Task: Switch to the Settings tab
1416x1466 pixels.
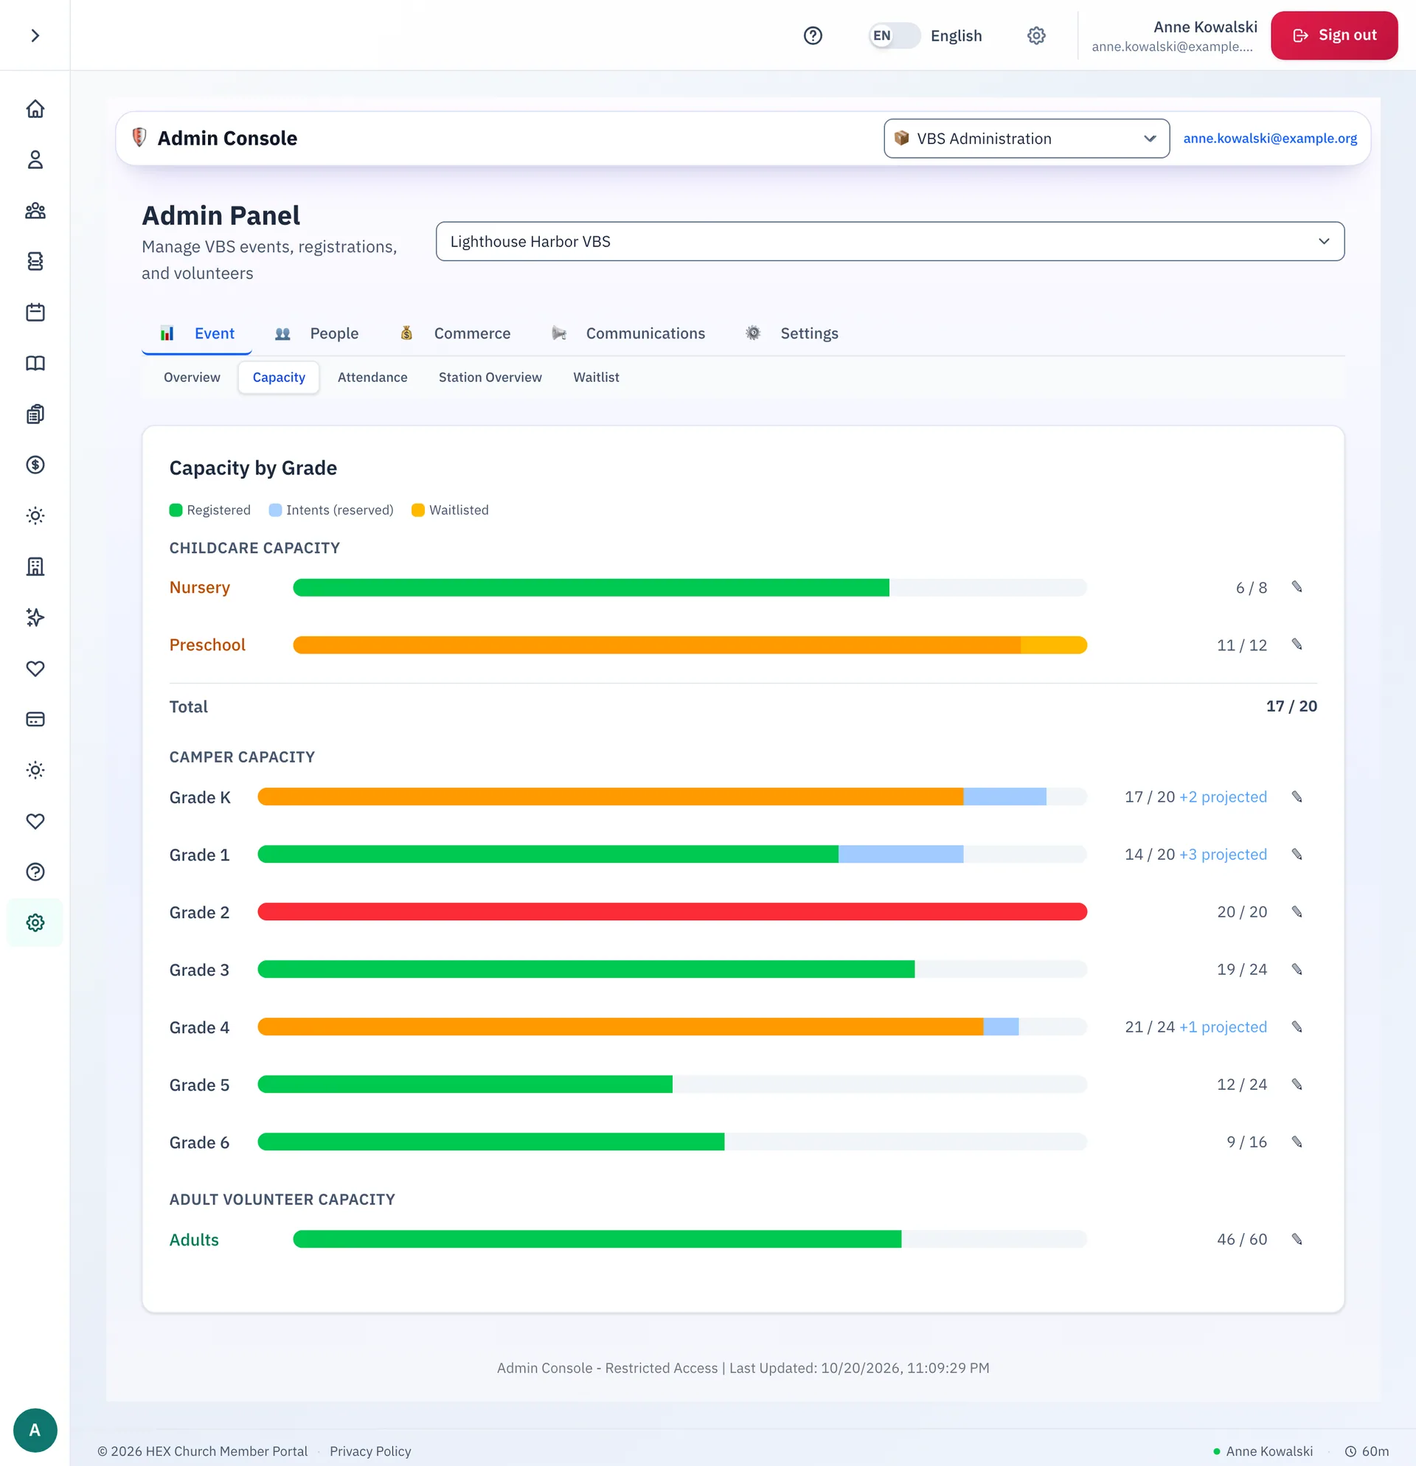Action: click(x=792, y=333)
